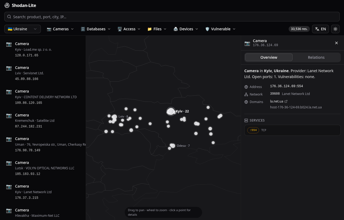Click the search magnifier icon

tap(9, 17)
